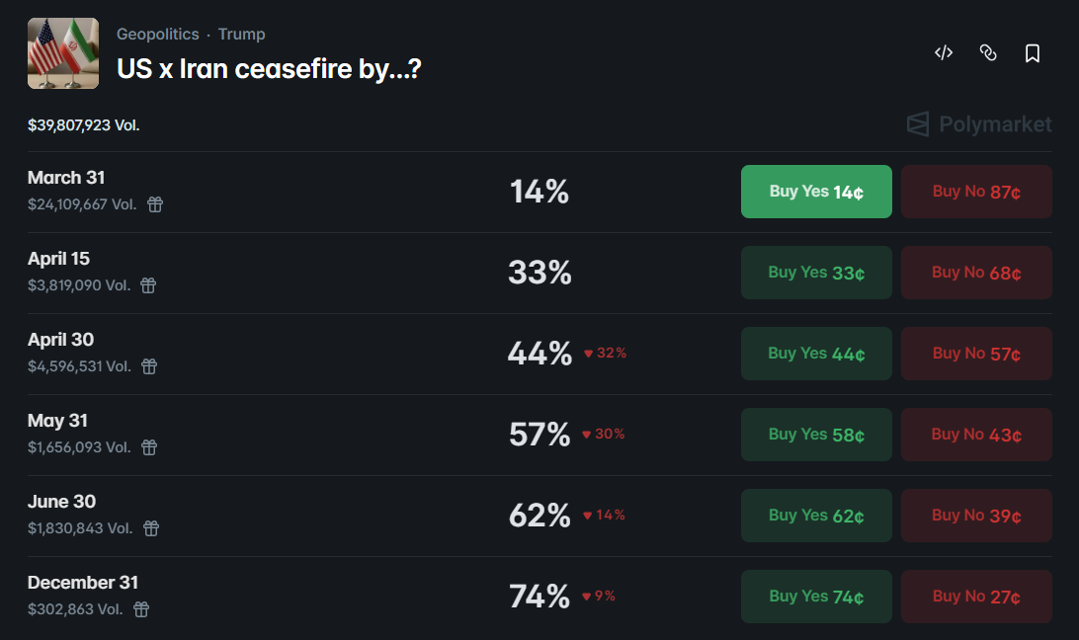Click the US x Iran ceasefire title
Viewport: 1079px width, 640px height.
[x=269, y=69]
